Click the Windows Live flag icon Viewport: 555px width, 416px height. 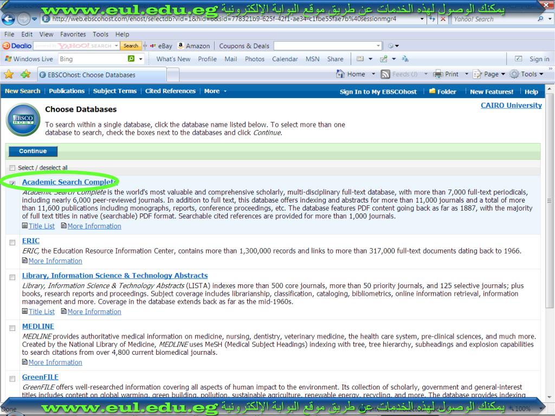[x=9, y=58]
